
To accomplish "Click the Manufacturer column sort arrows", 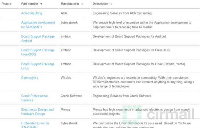I will pyautogui.click(x=82, y=4).
